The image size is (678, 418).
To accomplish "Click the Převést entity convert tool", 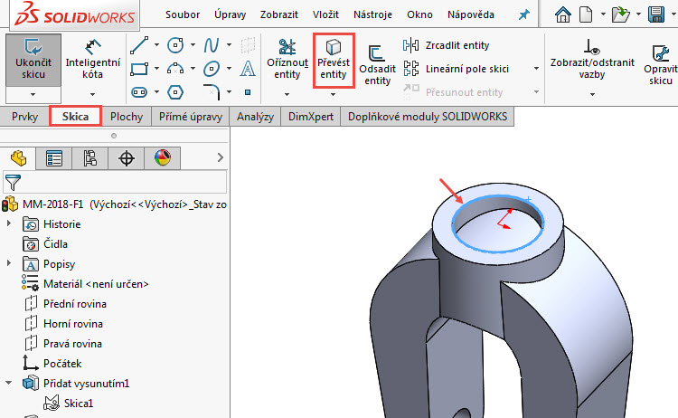I will click(x=334, y=60).
